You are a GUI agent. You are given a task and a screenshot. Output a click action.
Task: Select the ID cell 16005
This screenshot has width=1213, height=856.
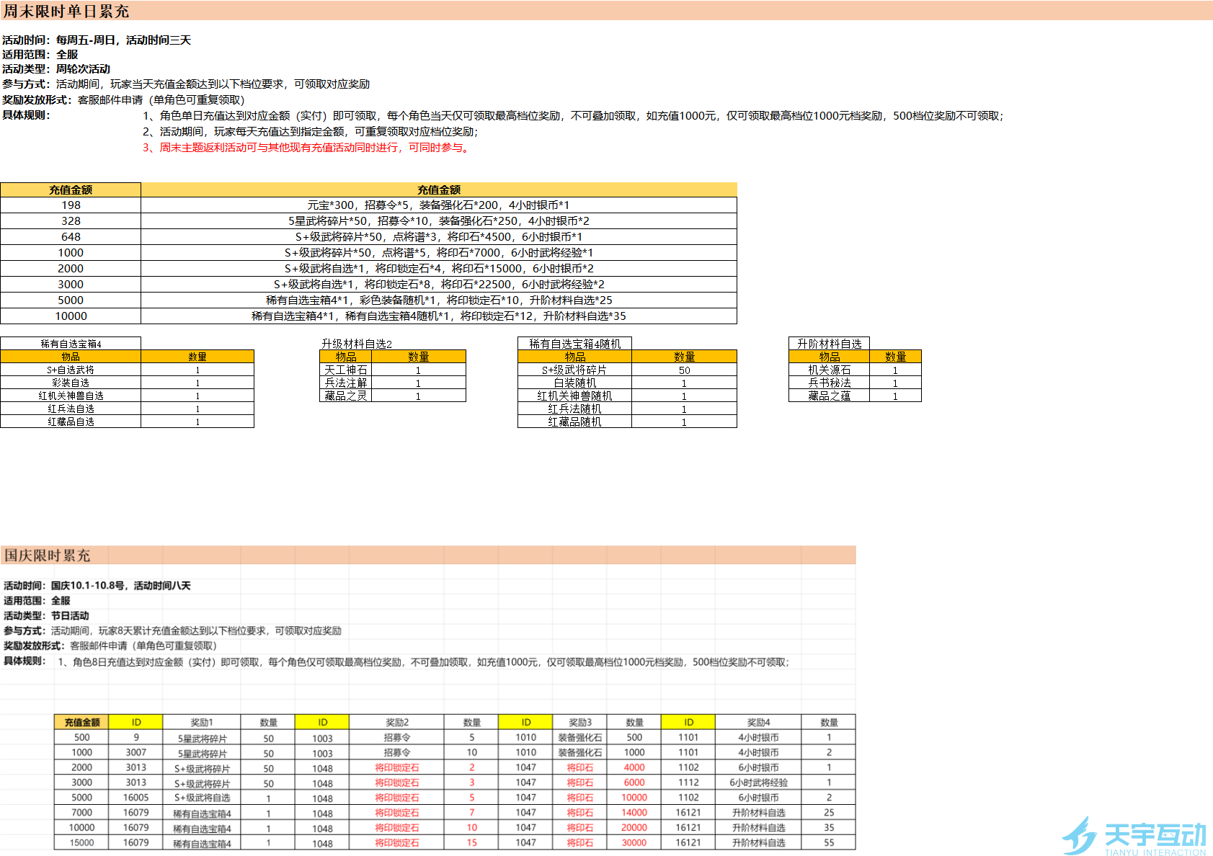[x=135, y=798]
